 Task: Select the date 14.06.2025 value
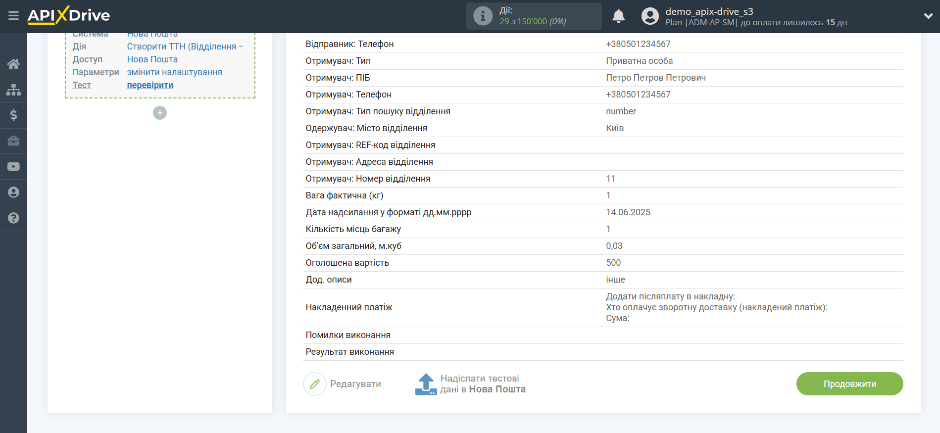628,212
